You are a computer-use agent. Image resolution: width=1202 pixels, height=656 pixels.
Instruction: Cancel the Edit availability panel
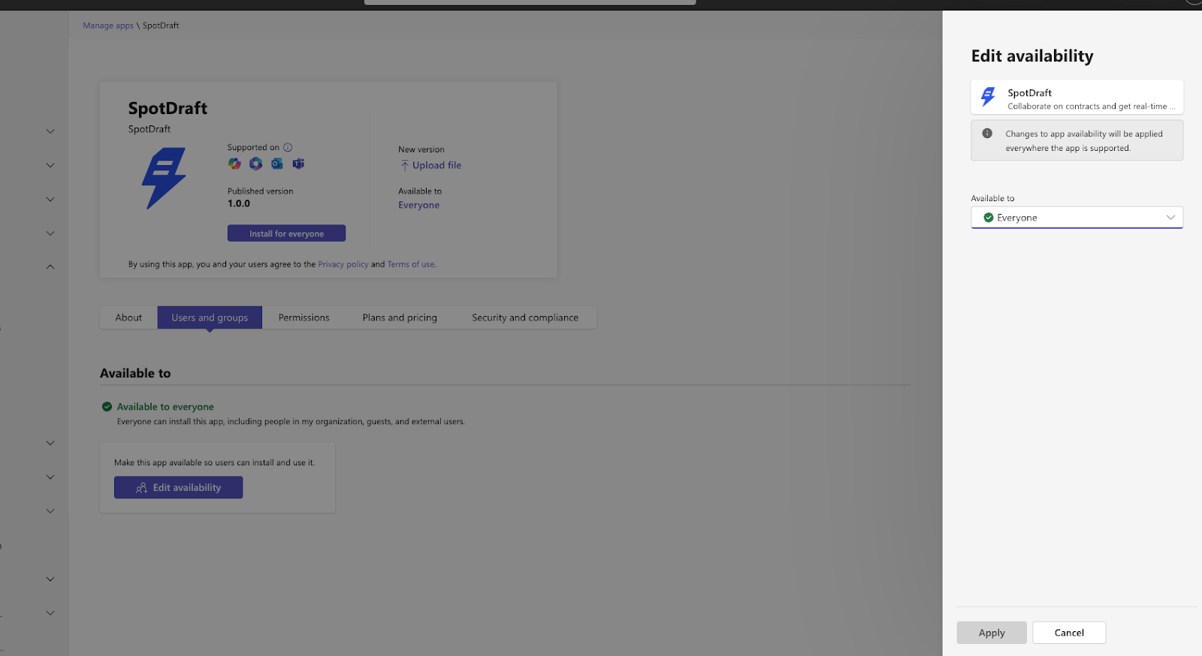[x=1069, y=633]
